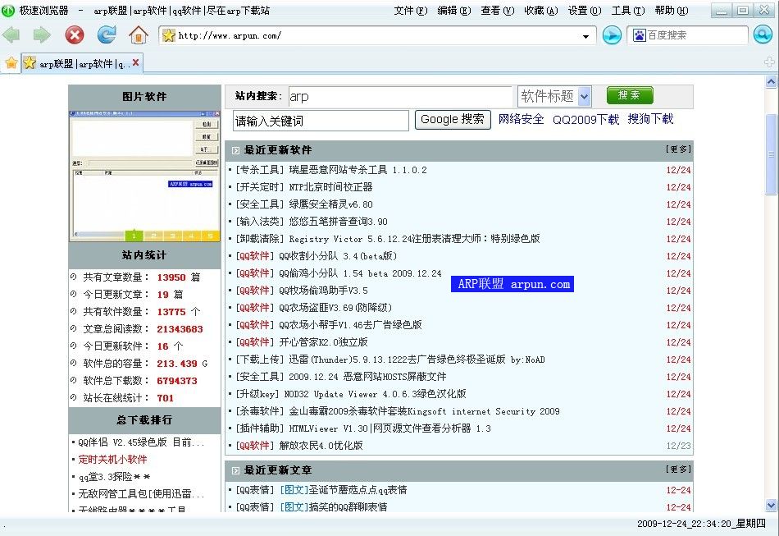Click the Google 搜索 button

coord(453,119)
